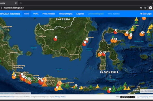Click the hits counter digits

pos(128,97)
